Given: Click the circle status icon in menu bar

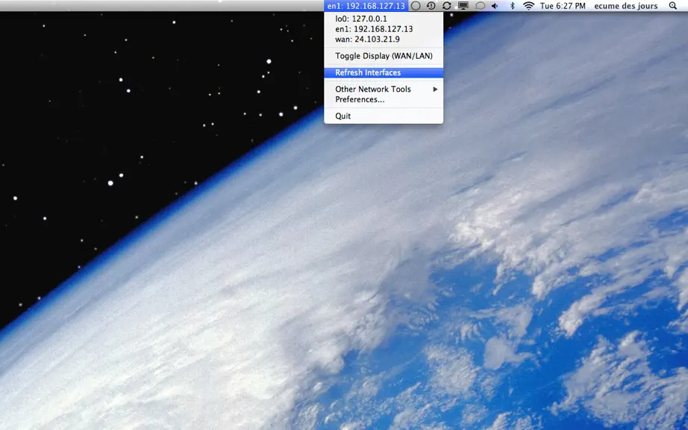Looking at the screenshot, I should [x=416, y=6].
